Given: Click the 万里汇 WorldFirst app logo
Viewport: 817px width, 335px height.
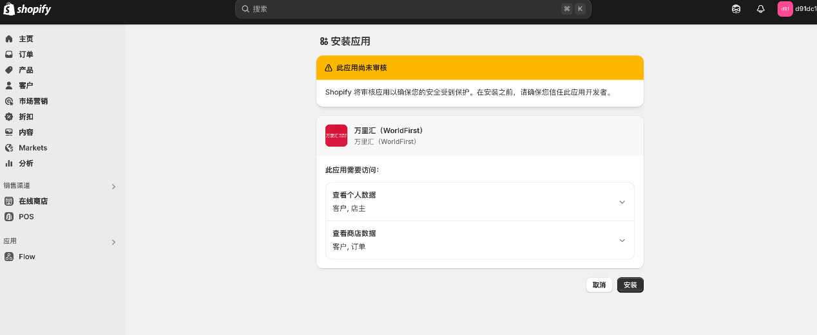Looking at the screenshot, I should tap(336, 136).
